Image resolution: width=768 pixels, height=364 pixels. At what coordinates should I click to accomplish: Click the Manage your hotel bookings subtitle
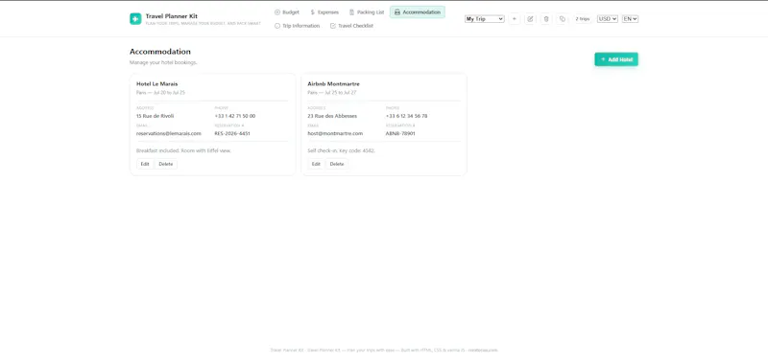tap(163, 62)
